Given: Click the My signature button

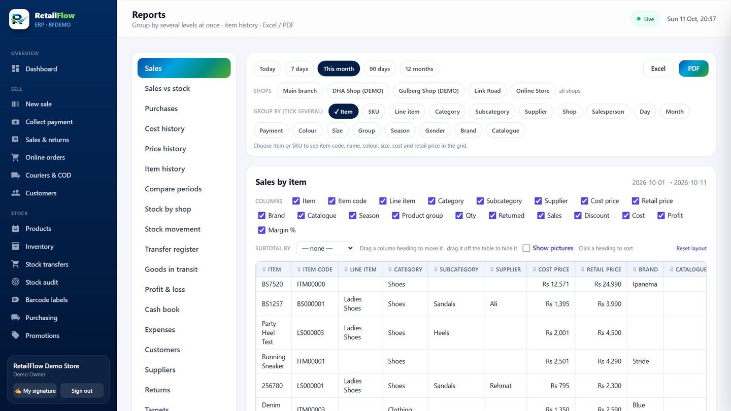Looking at the screenshot, I should pos(35,391).
